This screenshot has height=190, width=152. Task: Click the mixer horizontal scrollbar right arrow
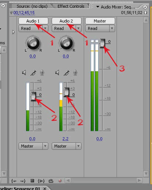(139, 180)
